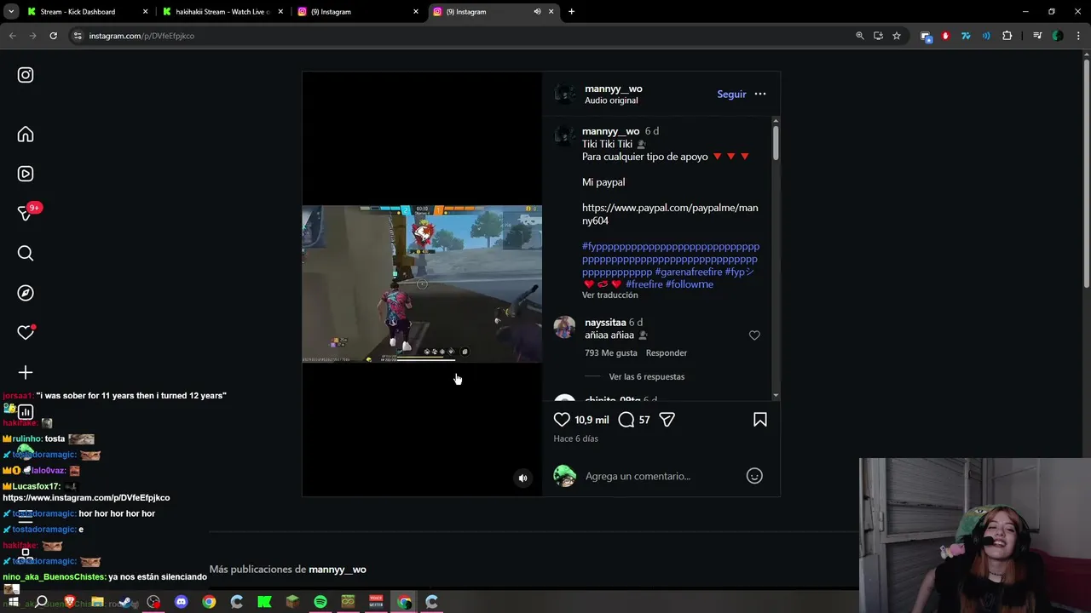Bookmark this page with star icon
The height and width of the screenshot is (613, 1091).
(897, 36)
